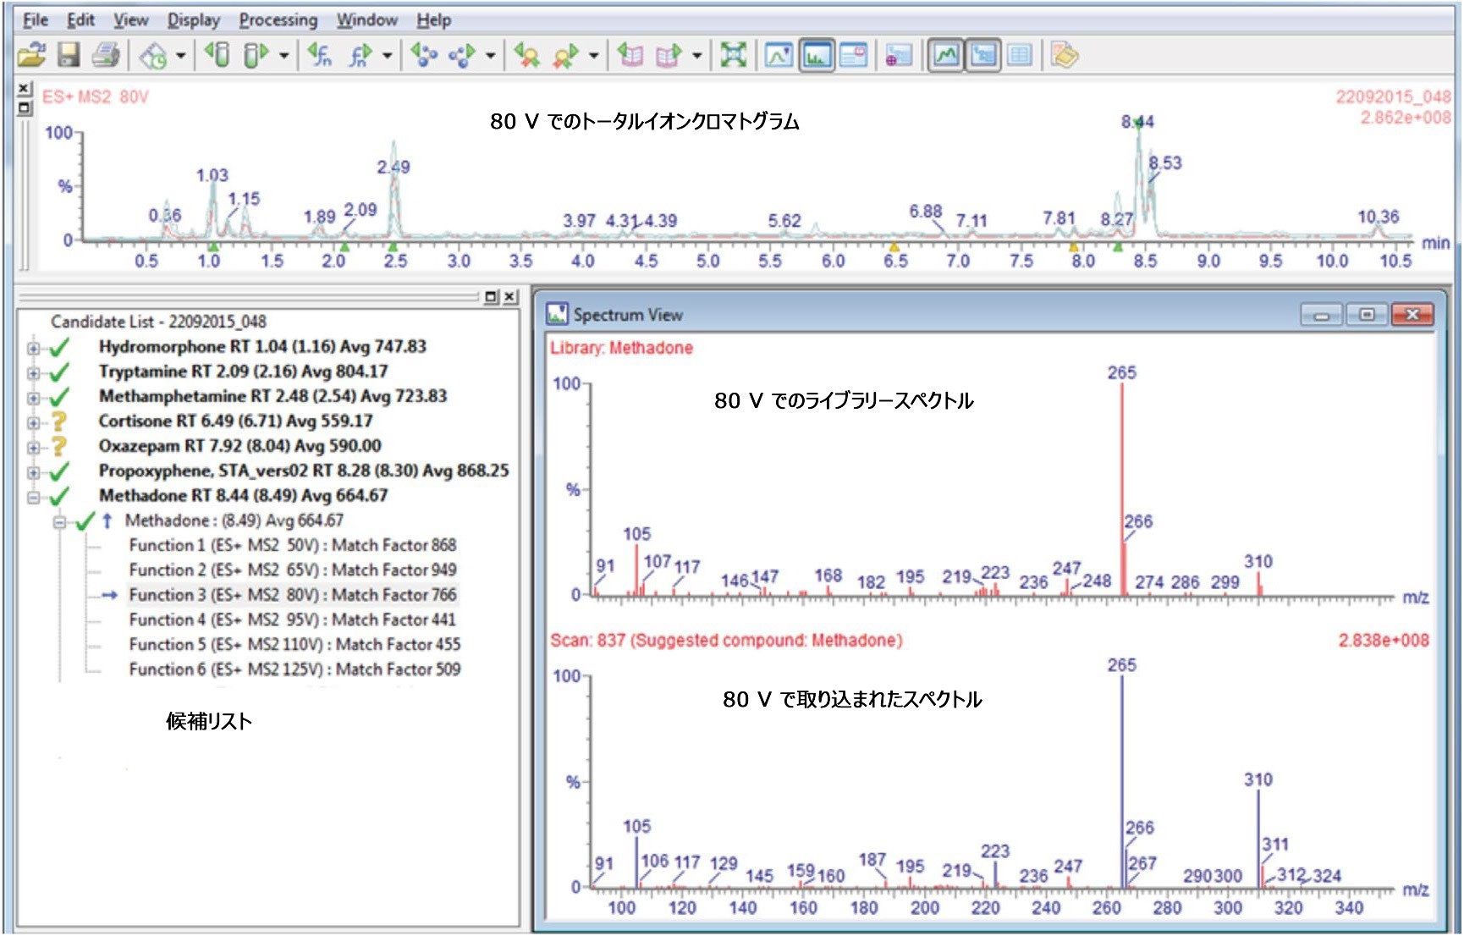Maximize the Spectrum View window

tap(1366, 315)
